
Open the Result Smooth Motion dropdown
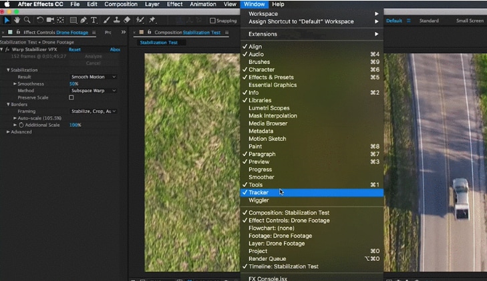93,77
